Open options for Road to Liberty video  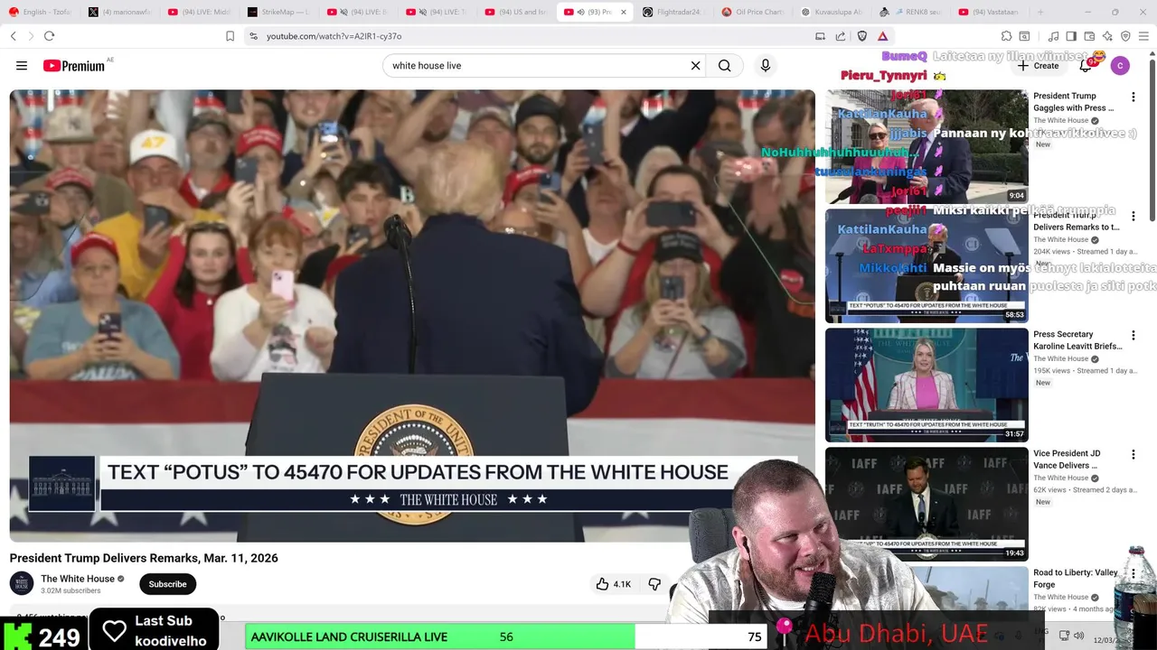(x=1133, y=573)
